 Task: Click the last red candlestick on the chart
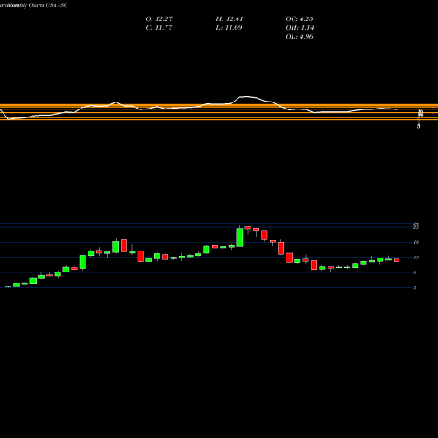coord(397,260)
